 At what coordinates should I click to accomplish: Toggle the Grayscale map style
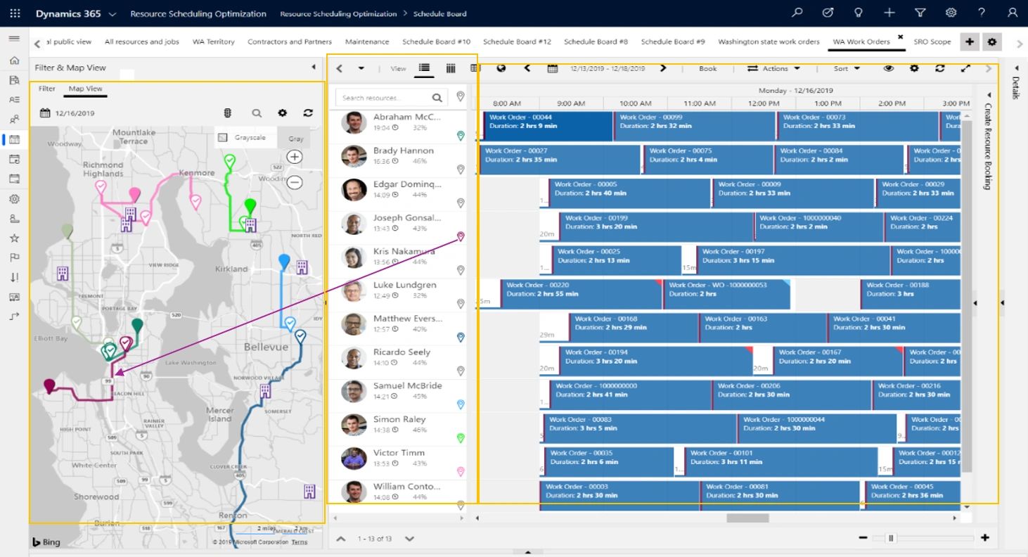(x=222, y=138)
